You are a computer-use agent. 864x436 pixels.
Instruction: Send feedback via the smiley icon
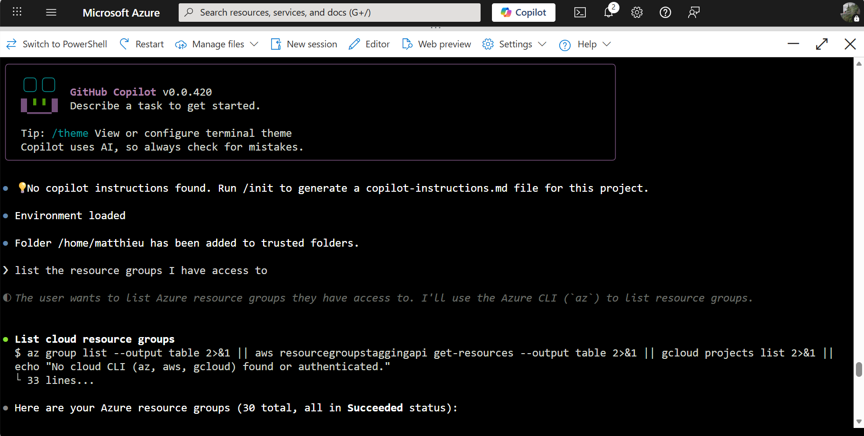click(693, 12)
